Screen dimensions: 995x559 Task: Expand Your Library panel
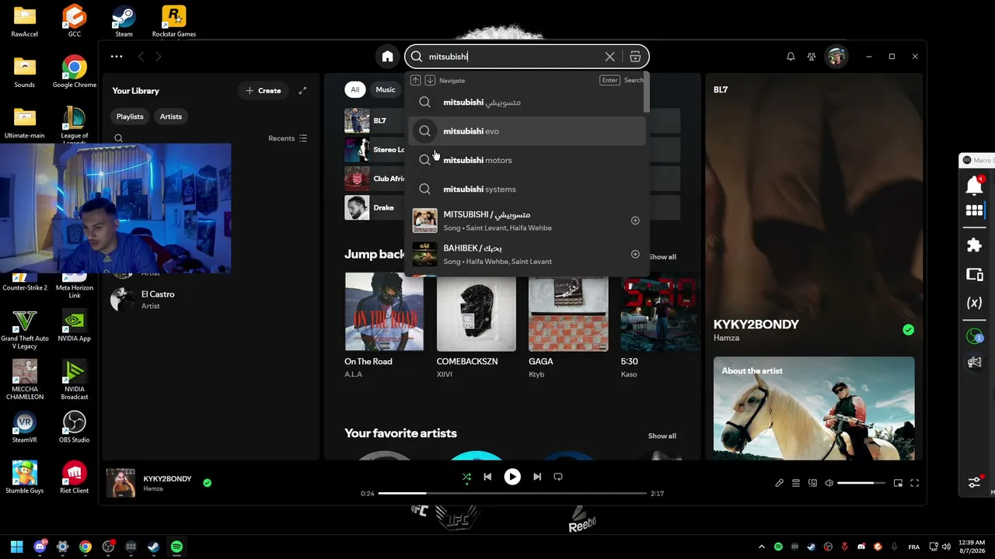click(302, 91)
